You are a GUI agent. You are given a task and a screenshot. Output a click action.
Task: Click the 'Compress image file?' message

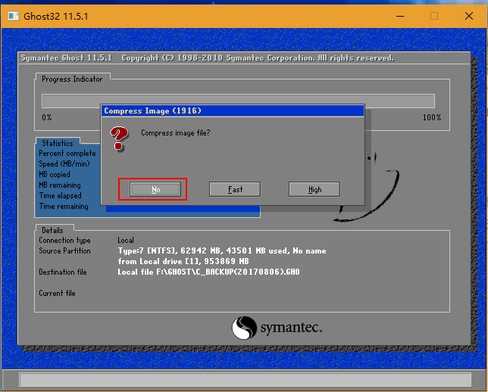pos(176,133)
